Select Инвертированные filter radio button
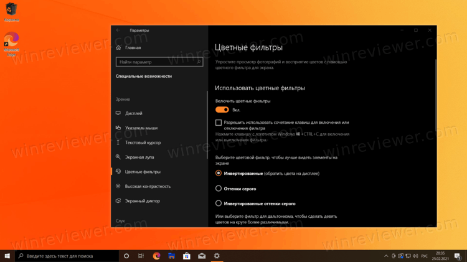 point(219,173)
